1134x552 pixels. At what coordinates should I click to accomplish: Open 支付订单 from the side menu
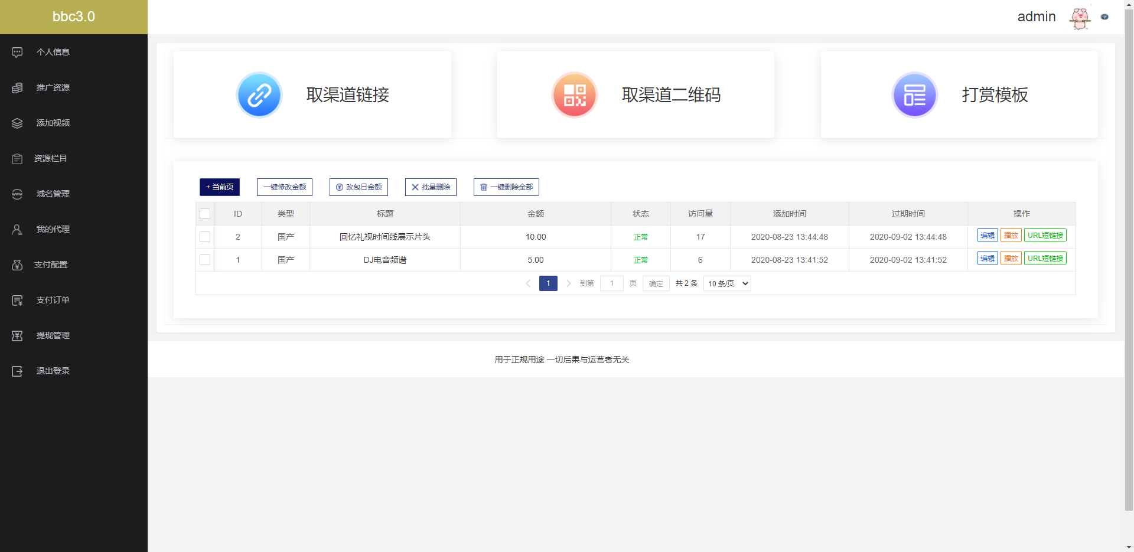(52, 300)
